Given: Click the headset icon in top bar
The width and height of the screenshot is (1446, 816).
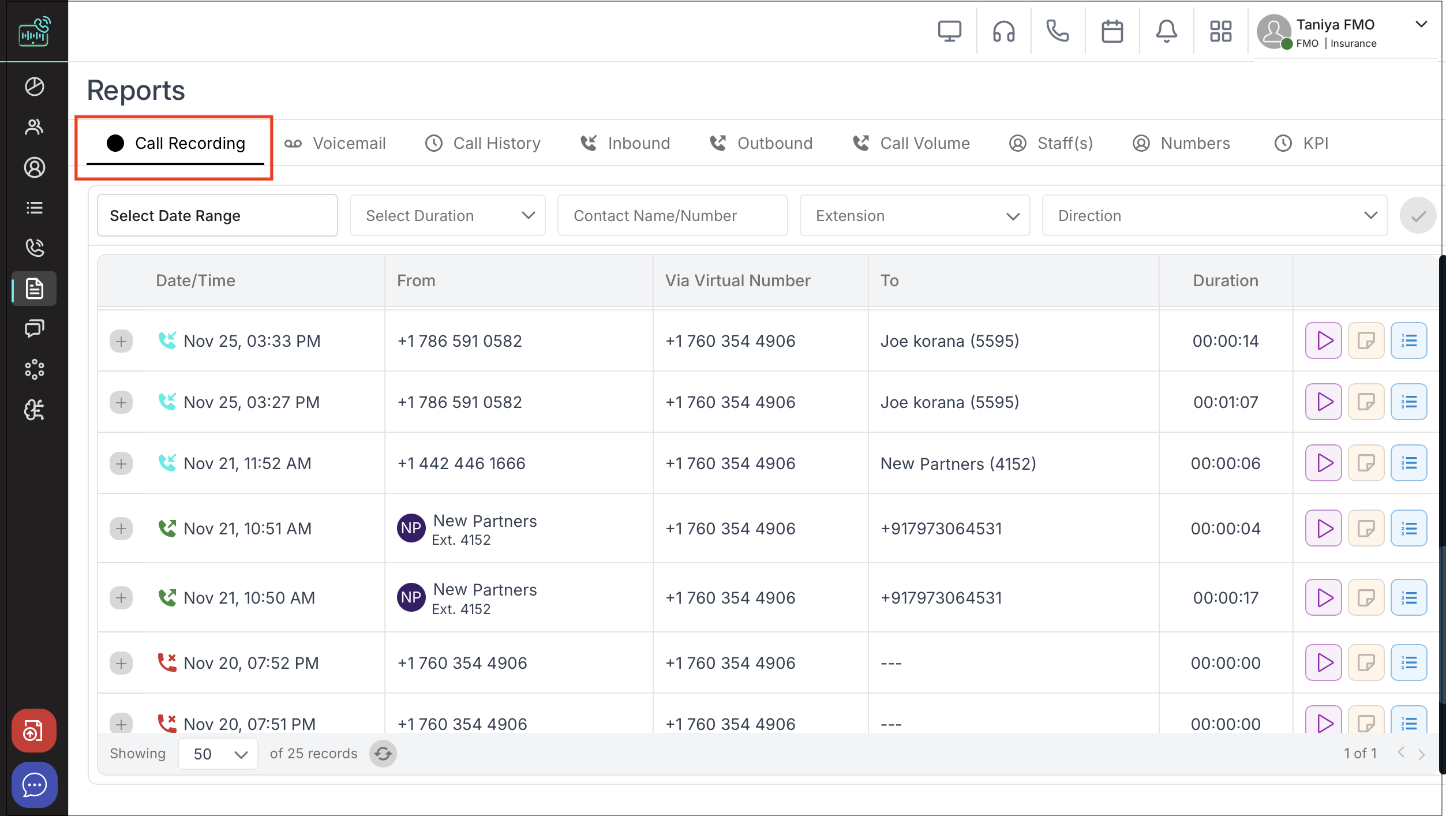Looking at the screenshot, I should pyautogui.click(x=1003, y=31).
